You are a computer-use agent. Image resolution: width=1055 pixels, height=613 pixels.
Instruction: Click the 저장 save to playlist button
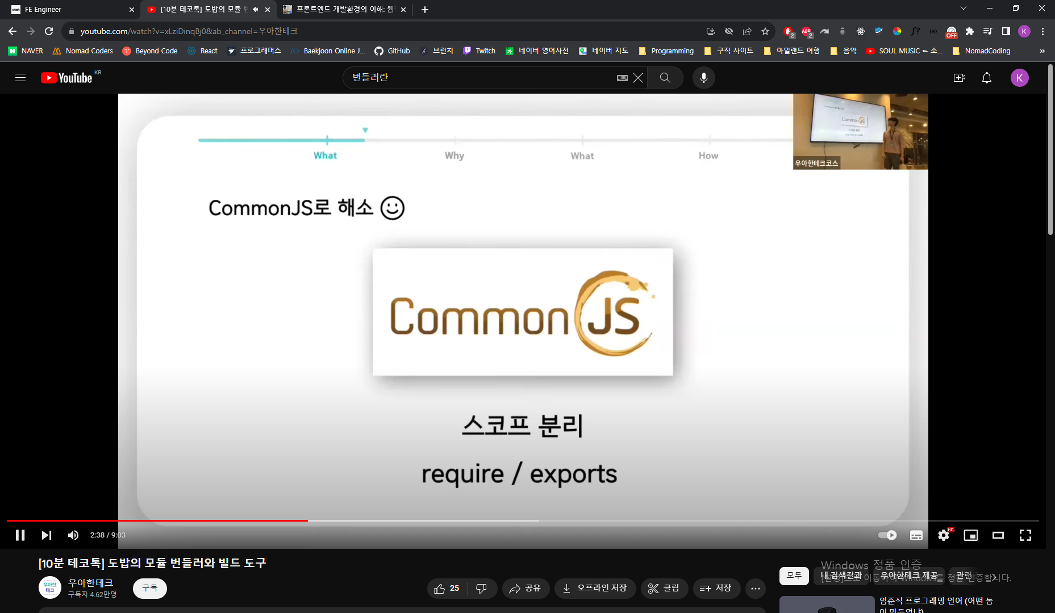(x=716, y=589)
